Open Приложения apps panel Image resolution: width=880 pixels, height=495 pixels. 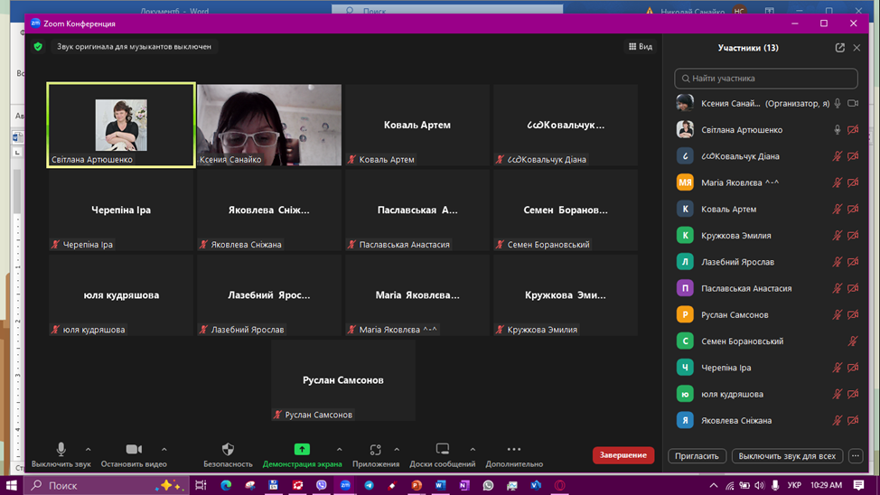[x=376, y=455]
